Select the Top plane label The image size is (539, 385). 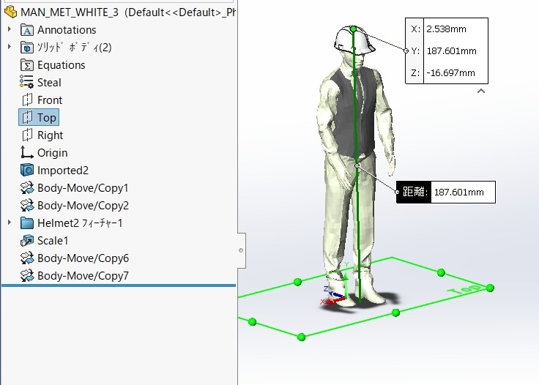pos(47,118)
